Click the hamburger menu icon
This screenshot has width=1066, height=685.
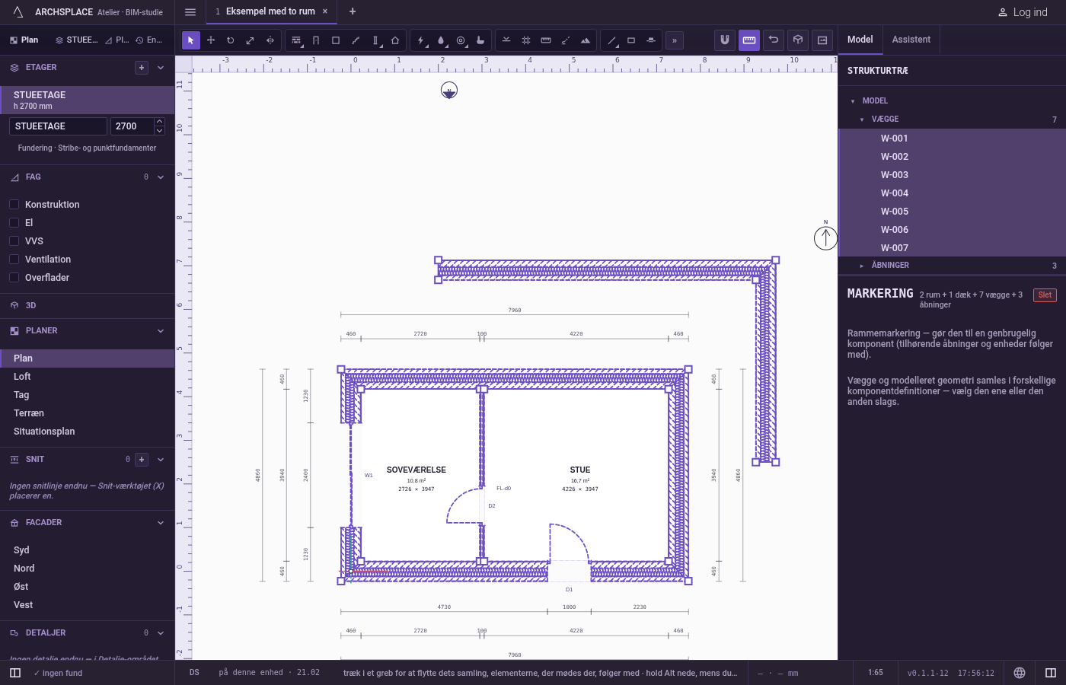tap(190, 11)
